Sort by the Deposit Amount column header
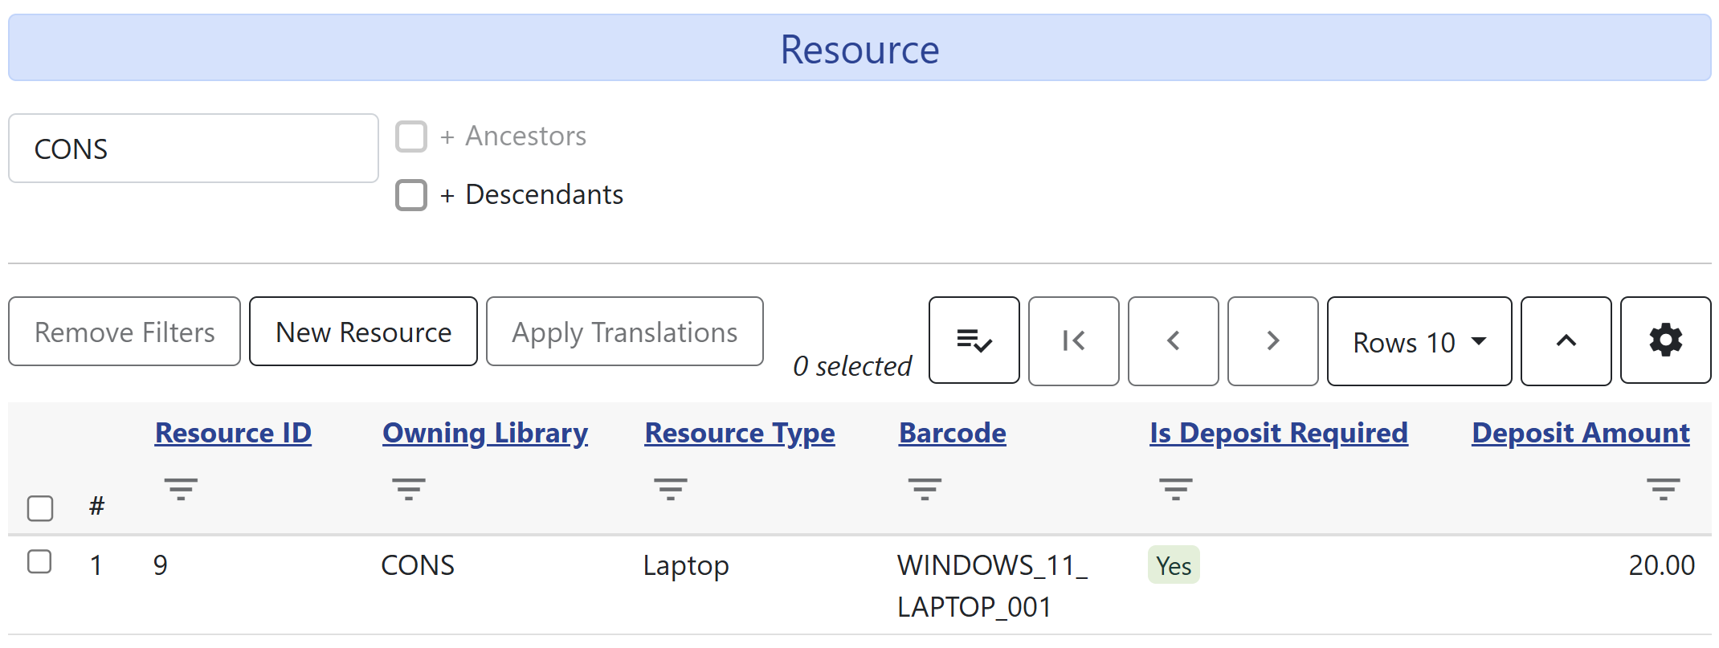Screen dimensions: 1719x648 1581,433
